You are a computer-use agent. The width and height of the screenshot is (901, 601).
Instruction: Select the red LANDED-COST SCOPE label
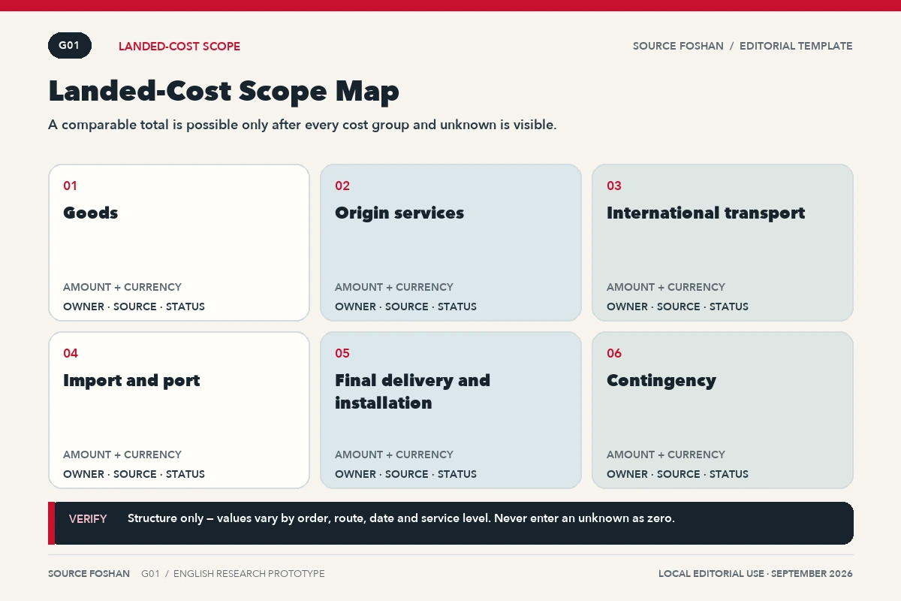click(179, 47)
